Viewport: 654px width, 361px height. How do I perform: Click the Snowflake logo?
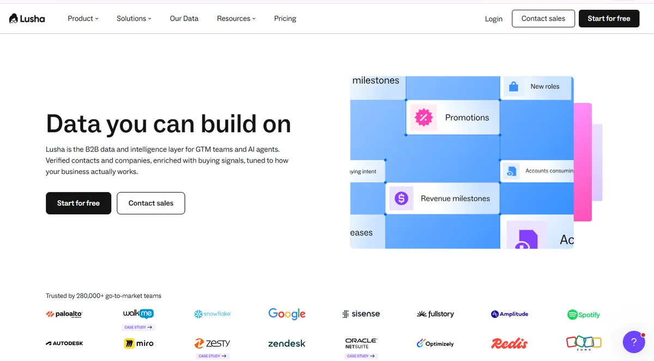[x=213, y=314]
